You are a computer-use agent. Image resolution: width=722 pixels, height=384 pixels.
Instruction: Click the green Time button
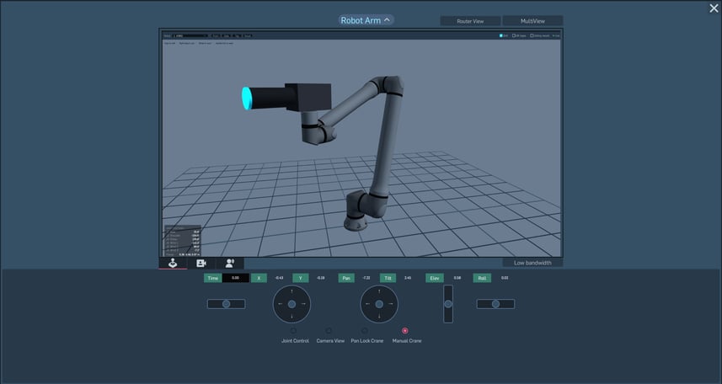(x=213, y=278)
